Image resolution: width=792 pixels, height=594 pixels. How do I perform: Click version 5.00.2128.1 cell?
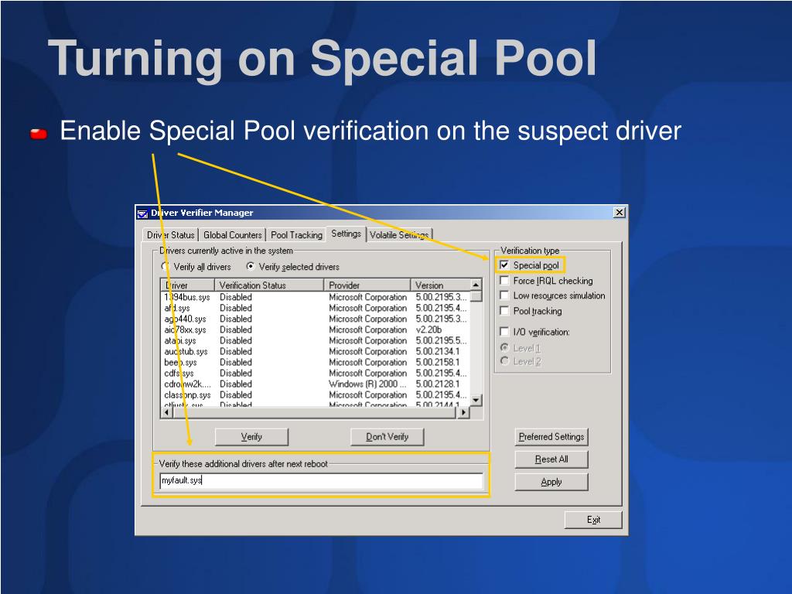tap(438, 384)
